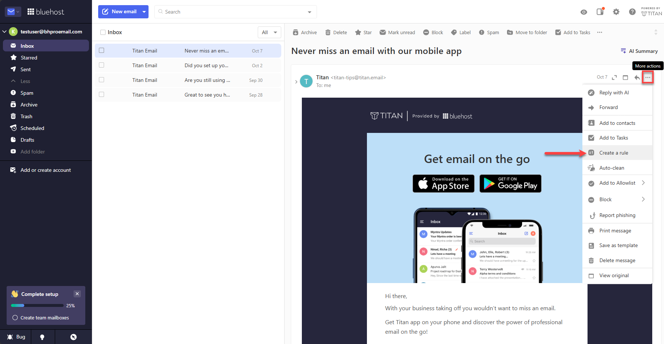Screen dimensions: 664x344
Task: Click the lightbulb icon in the bottom bar
Action: point(42,337)
